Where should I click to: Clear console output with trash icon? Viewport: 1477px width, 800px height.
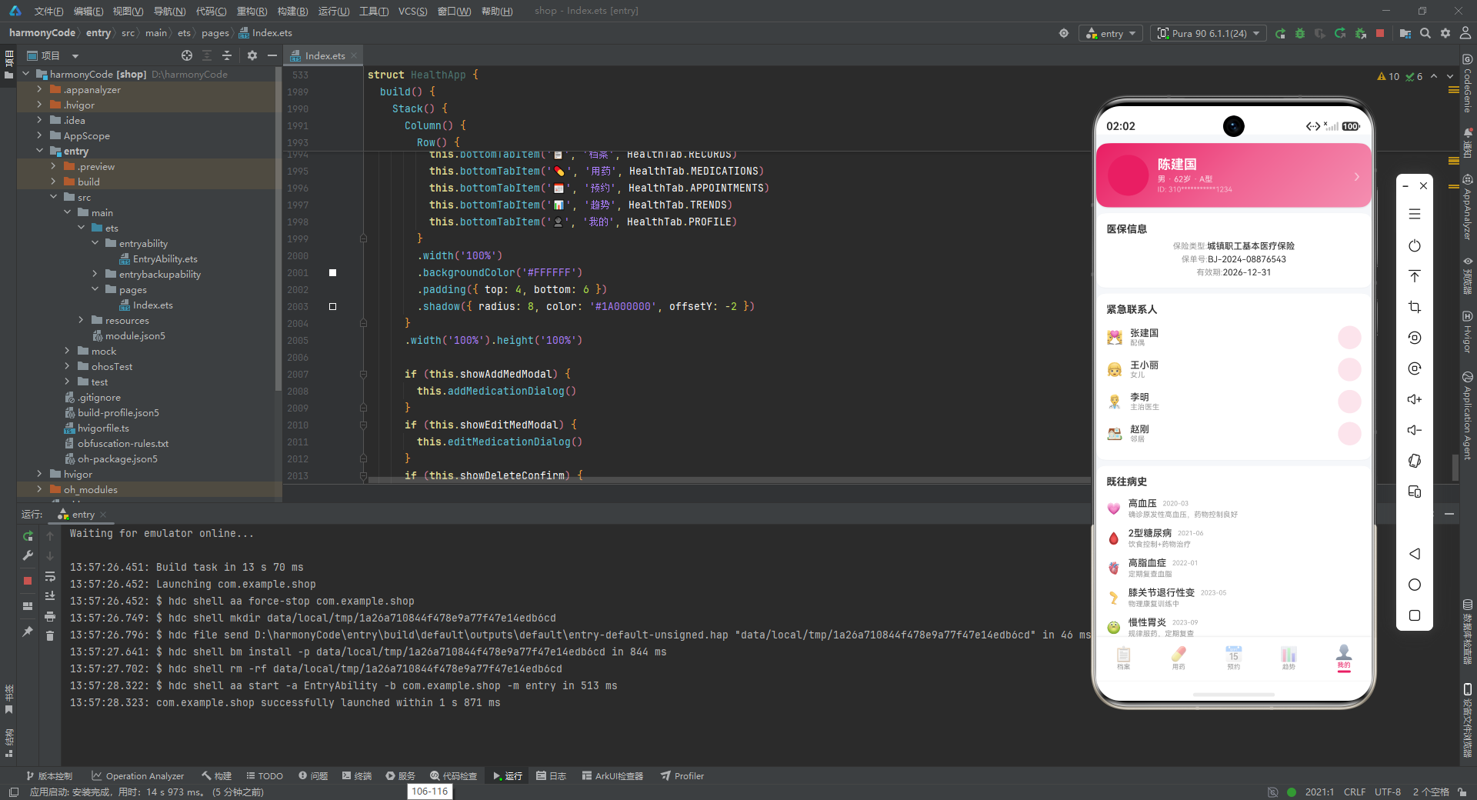tap(50, 635)
